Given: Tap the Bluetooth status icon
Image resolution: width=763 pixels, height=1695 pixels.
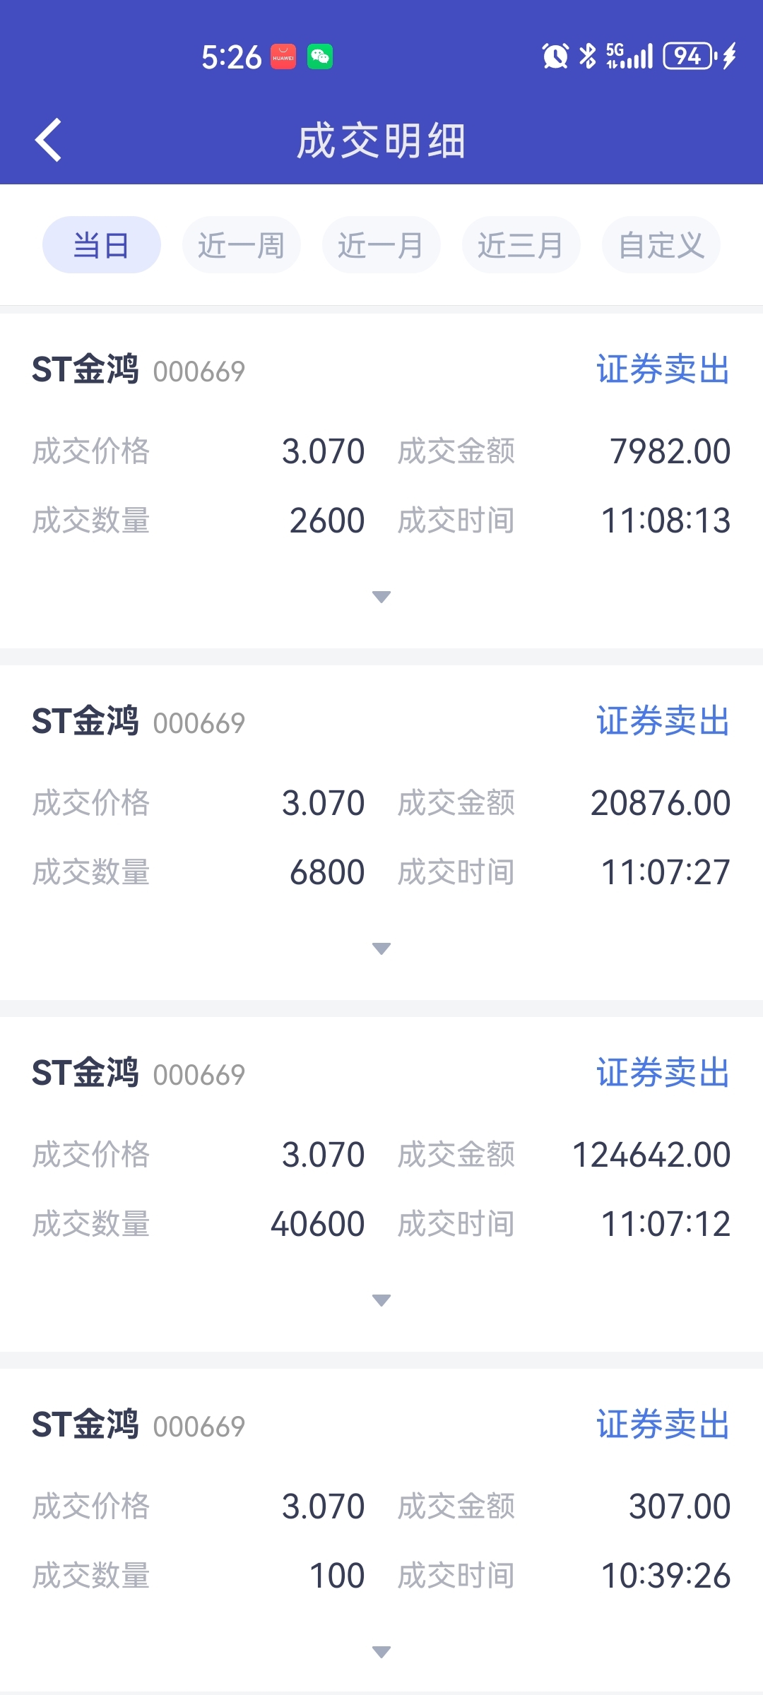Looking at the screenshot, I should click(587, 56).
